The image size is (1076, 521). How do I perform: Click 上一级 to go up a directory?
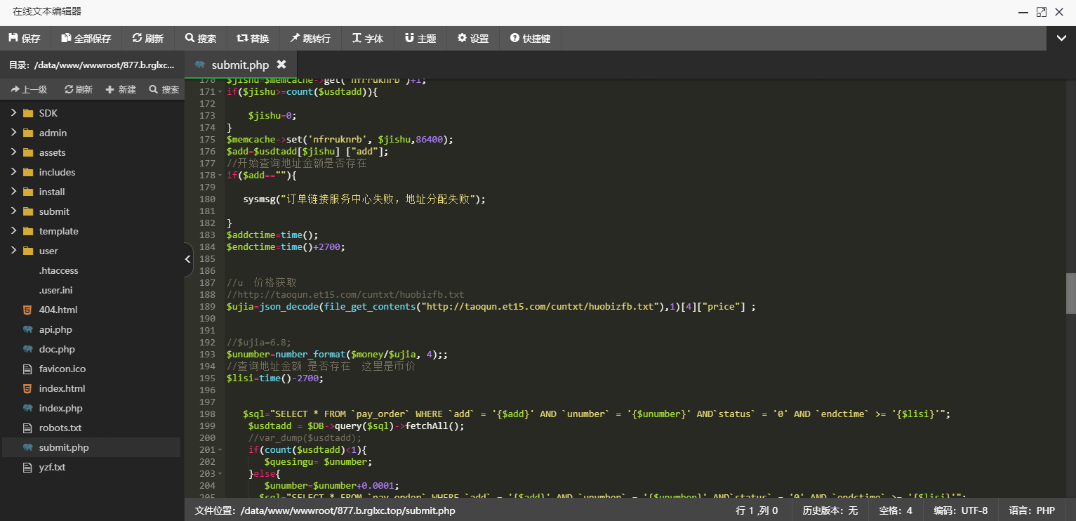point(29,89)
